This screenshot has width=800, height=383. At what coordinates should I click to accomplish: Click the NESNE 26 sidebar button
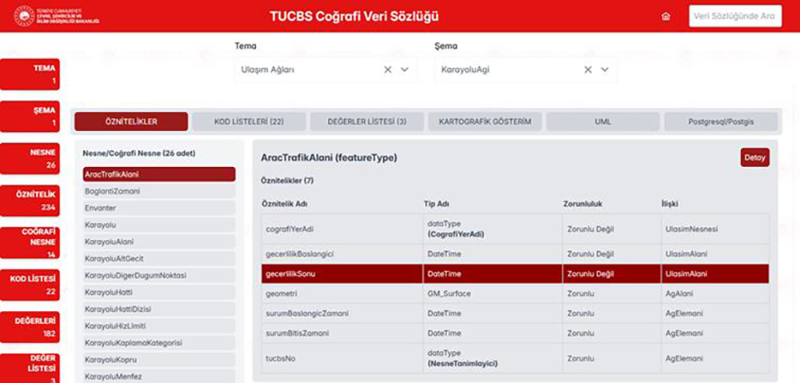point(30,158)
